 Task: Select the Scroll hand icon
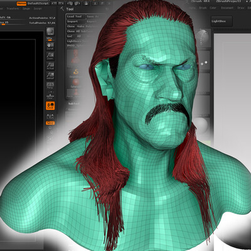coord(50,46)
